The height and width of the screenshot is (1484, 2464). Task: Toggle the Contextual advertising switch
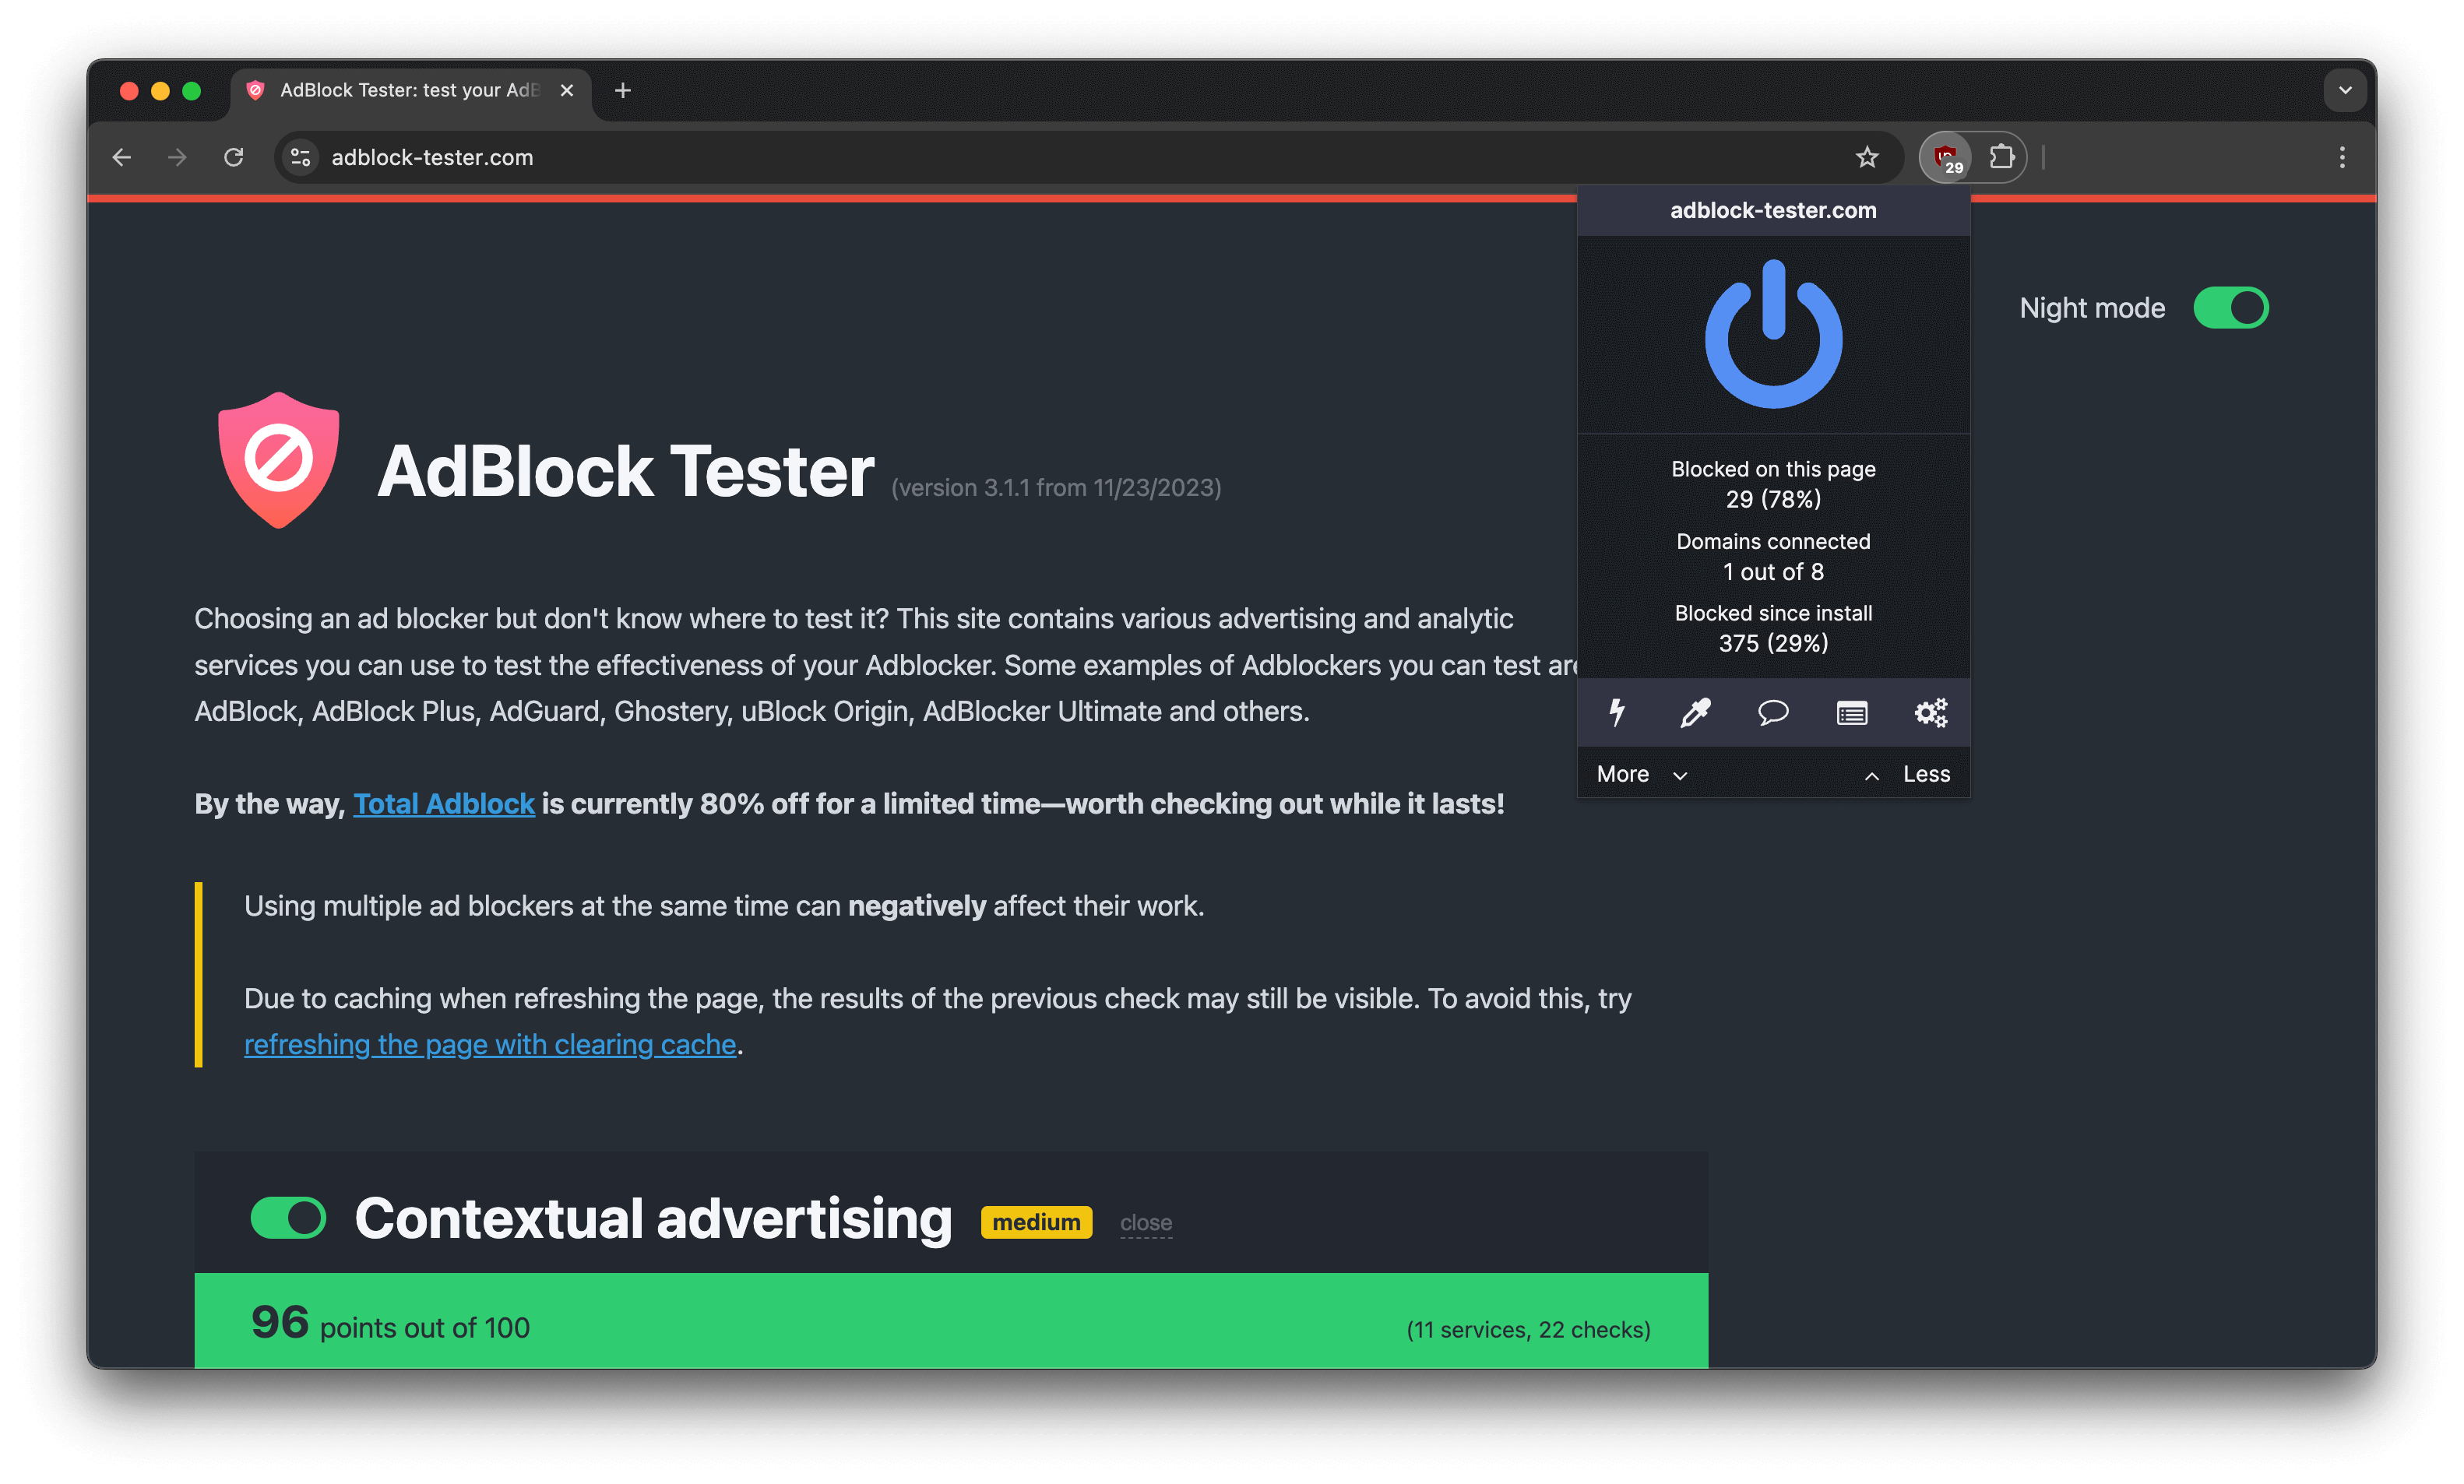[288, 1218]
